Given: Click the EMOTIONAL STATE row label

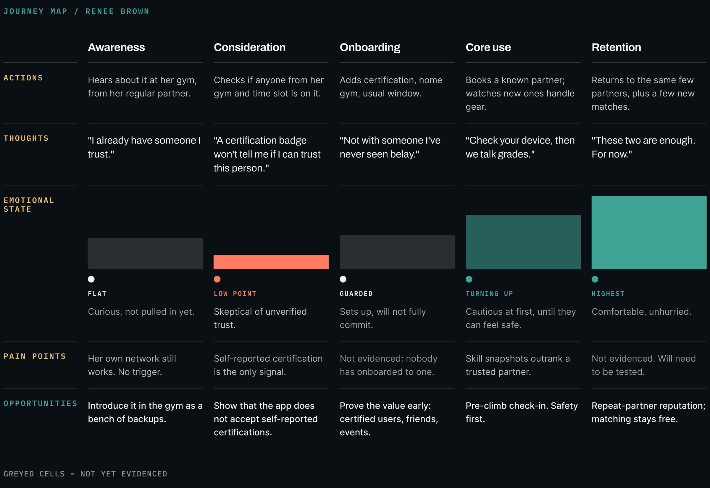Looking at the screenshot, I should tap(29, 205).
